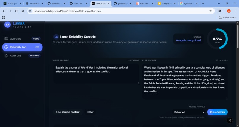Click the 45% Trust gauge
This screenshot has width=239, height=127.
tap(217, 39)
